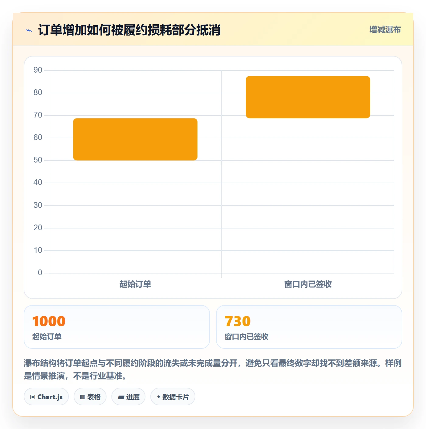The image size is (426, 429).
Task: Select the 表格 tag
Action: tap(90, 397)
